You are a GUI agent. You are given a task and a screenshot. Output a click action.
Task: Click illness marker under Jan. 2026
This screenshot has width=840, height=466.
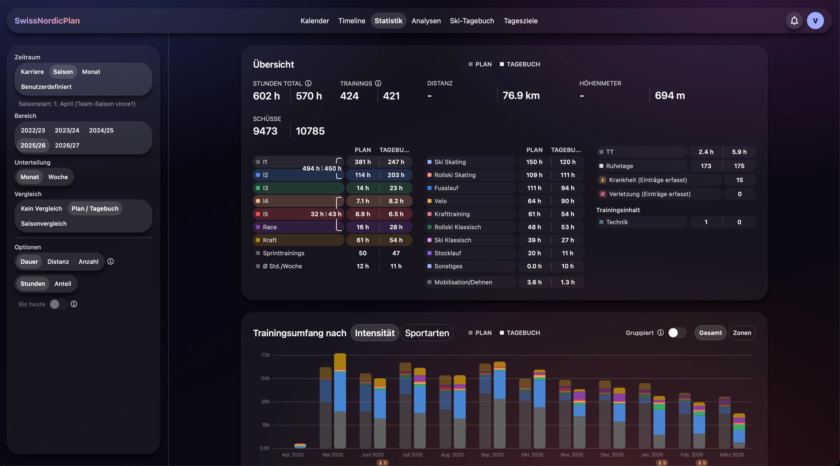tap(662, 463)
